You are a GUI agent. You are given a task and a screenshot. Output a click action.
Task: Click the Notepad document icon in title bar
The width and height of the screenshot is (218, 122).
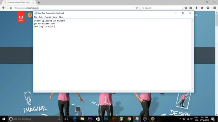(35, 13)
